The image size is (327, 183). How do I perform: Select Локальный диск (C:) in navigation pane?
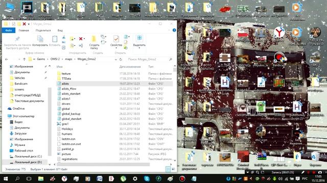[26, 156]
